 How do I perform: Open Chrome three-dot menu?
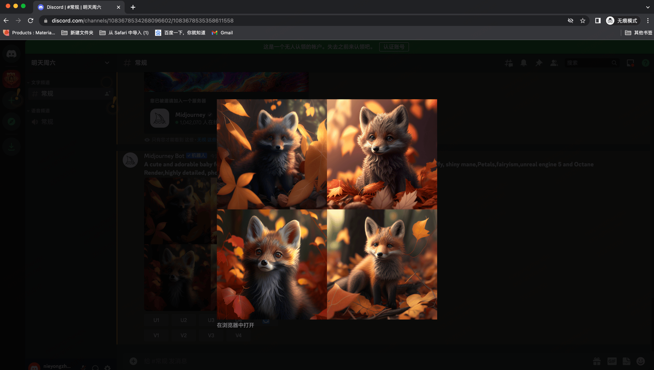click(x=648, y=21)
